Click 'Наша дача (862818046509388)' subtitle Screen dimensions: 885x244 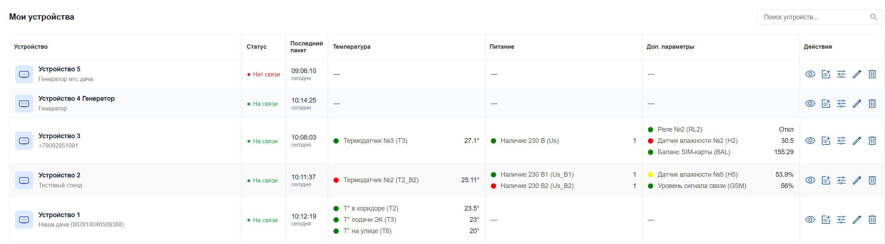[x=81, y=225]
